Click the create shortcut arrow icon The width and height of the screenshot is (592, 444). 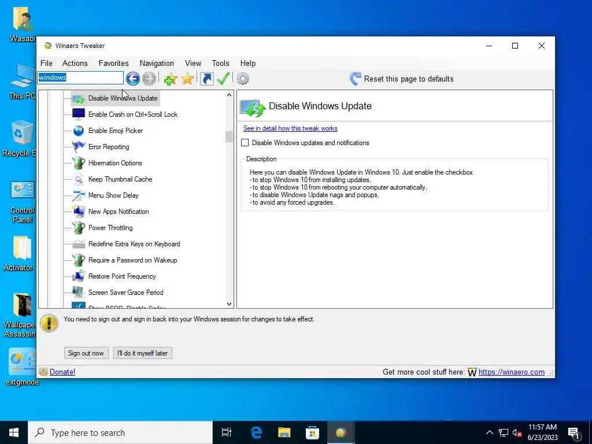pos(206,79)
